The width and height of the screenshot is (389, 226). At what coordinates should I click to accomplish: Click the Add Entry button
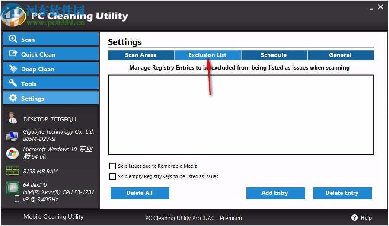(x=276, y=193)
